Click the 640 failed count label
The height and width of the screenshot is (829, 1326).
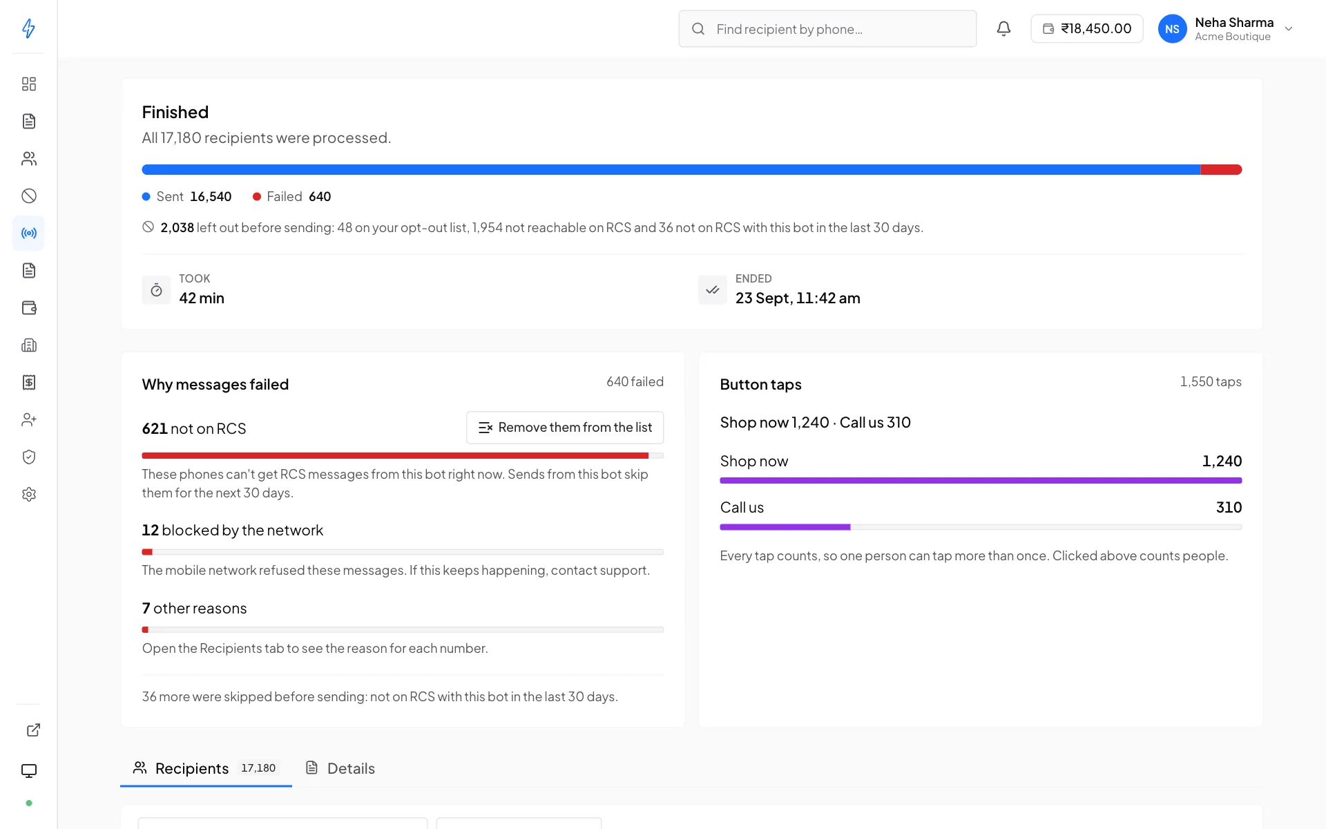(x=635, y=382)
